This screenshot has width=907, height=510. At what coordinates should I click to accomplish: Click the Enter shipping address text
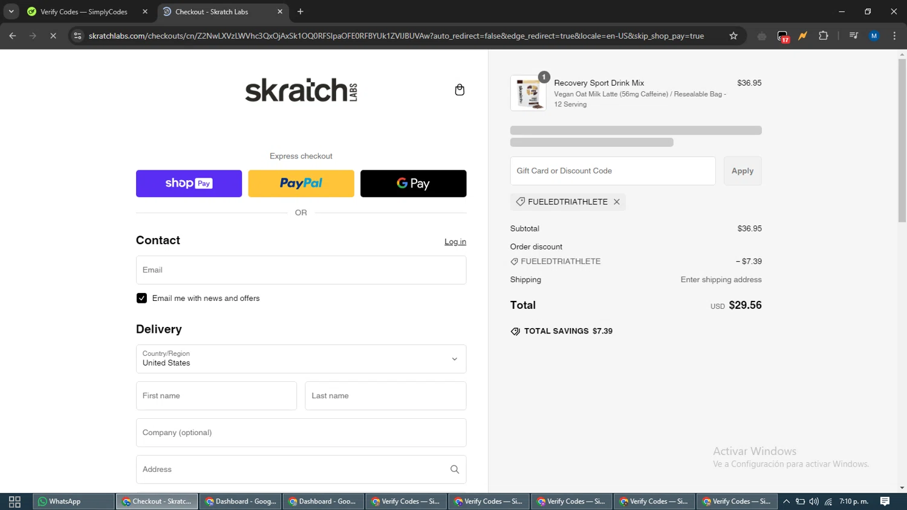(x=721, y=280)
